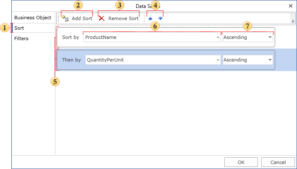
Task: Select the Then by row label
Action: [71, 60]
